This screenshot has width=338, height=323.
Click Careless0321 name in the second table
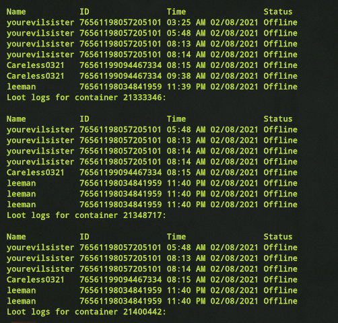[x=36, y=172]
